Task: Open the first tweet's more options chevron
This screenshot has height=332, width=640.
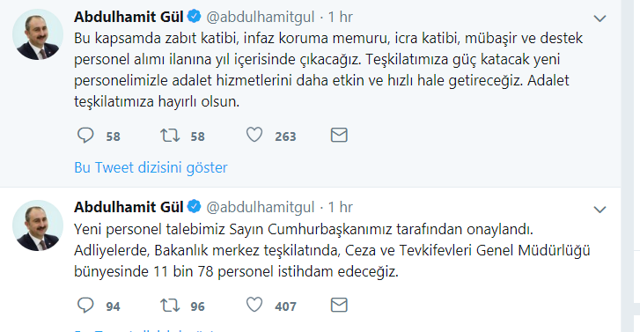Action: click(x=600, y=18)
